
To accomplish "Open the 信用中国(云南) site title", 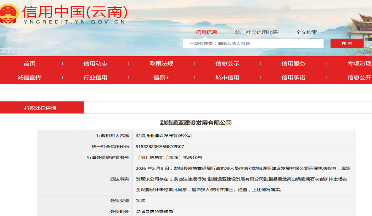I will coord(75,12).
